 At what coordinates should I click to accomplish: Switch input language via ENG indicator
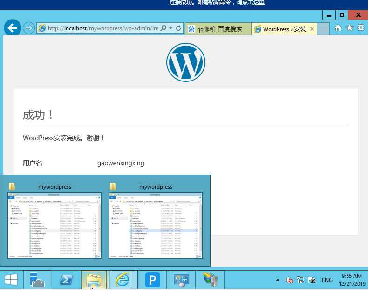[327, 280]
